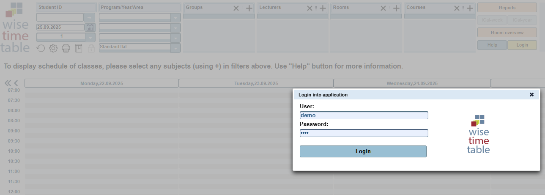Click the Room overview button
545x195 pixels.
point(507,33)
